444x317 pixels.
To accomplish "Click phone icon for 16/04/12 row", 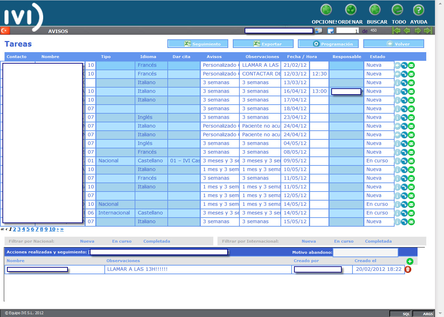I will tap(404, 91).
